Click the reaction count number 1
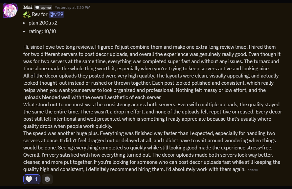Viewport: 292px width, 189px height. click(x=36, y=179)
